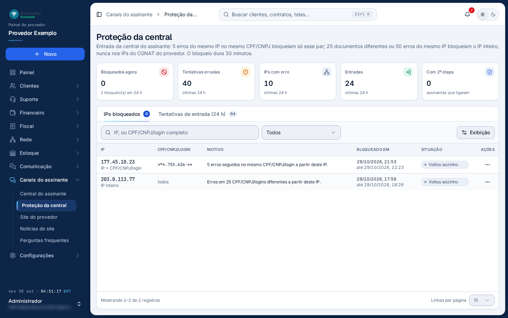Focus the IP or CPF/CNPJ/login filter field
The height and width of the screenshot is (318, 508).
180,132
